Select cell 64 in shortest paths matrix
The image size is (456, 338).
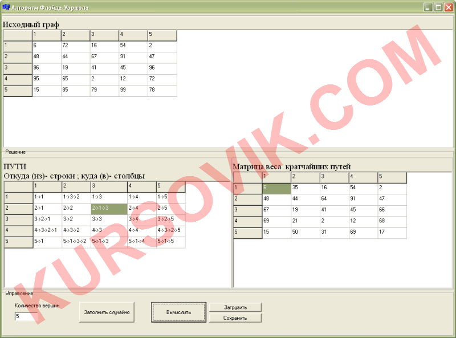[x=335, y=200]
